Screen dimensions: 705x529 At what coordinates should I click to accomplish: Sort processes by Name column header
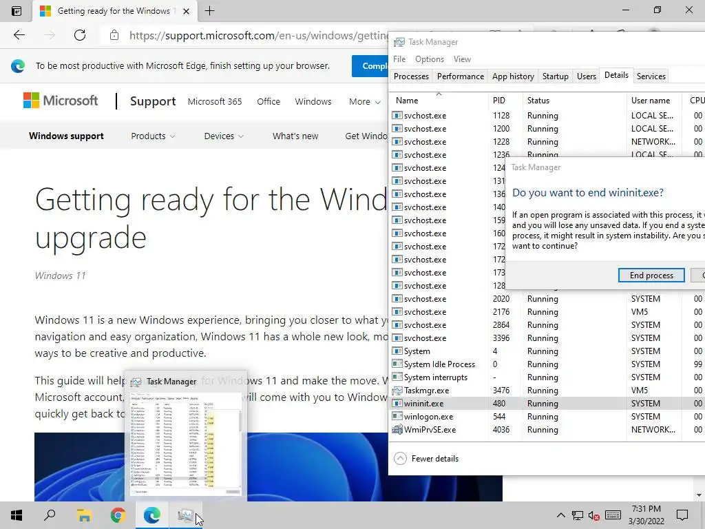tap(439, 101)
